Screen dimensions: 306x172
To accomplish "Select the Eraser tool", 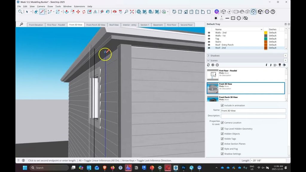I will (36, 12).
